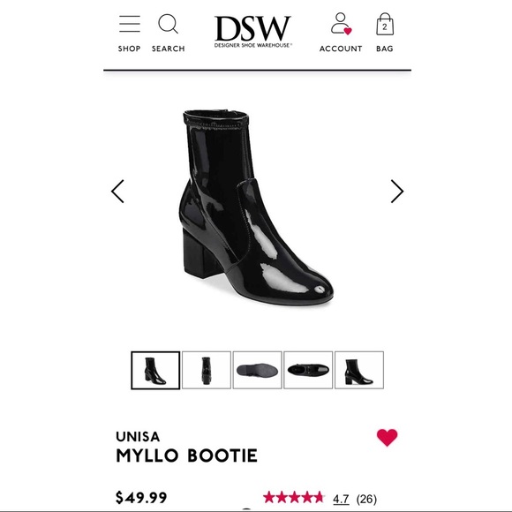Click the main patent boot image

click(256, 207)
